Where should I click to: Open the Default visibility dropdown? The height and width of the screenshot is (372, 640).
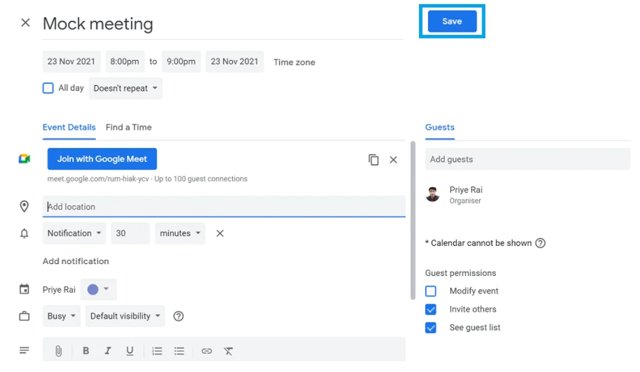pyautogui.click(x=125, y=316)
